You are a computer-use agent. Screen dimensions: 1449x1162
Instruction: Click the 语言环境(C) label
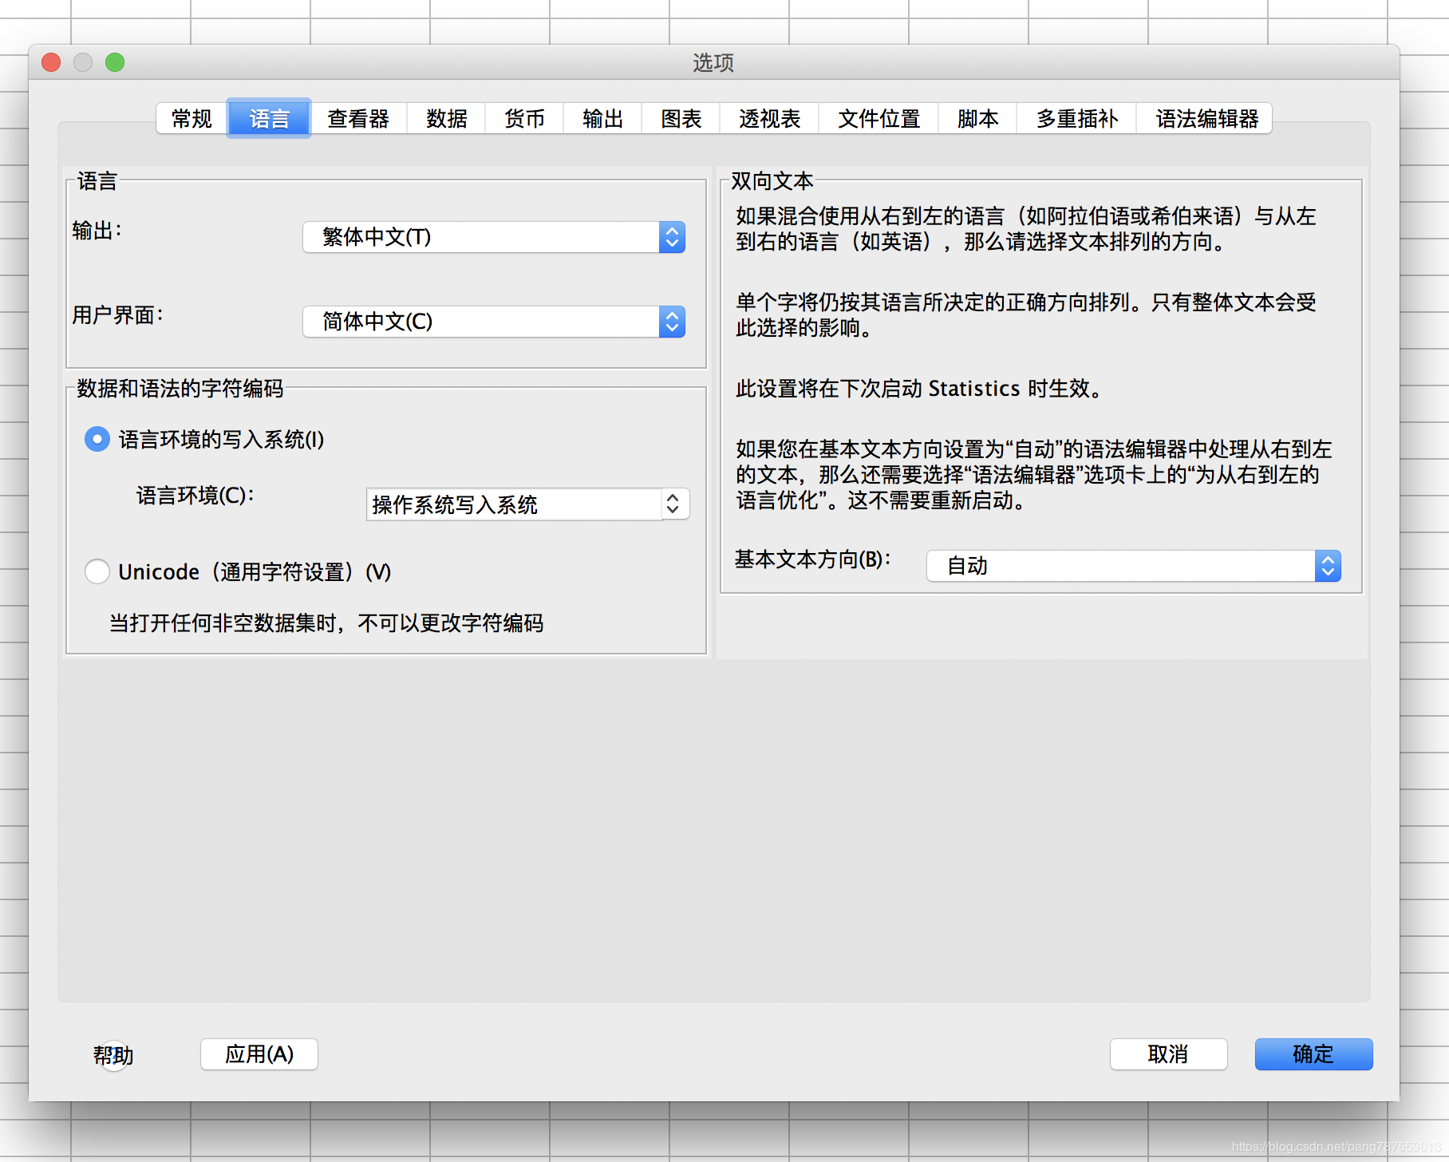195,496
